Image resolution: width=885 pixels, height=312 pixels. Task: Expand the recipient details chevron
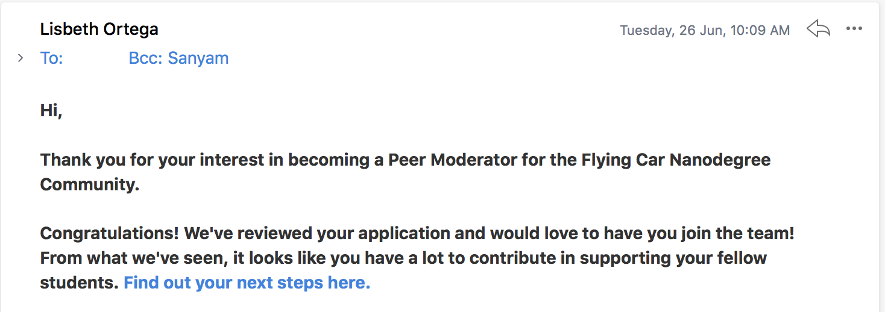pos(20,58)
